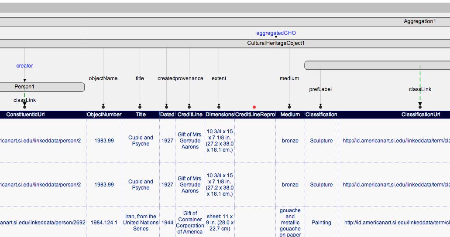Open the ConstituentIdUrl column header menu
Viewport: 450px width, 237px height.
pyautogui.click(x=25, y=115)
